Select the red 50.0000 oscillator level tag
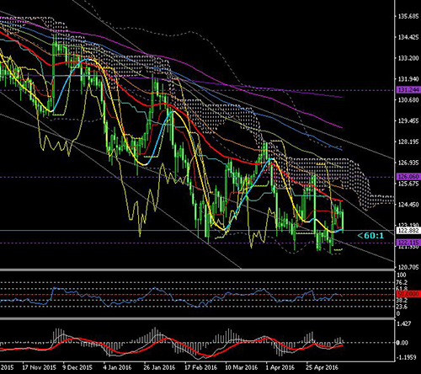Image resolution: width=421 pixels, height=374 pixels. click(x=408, y=294)
